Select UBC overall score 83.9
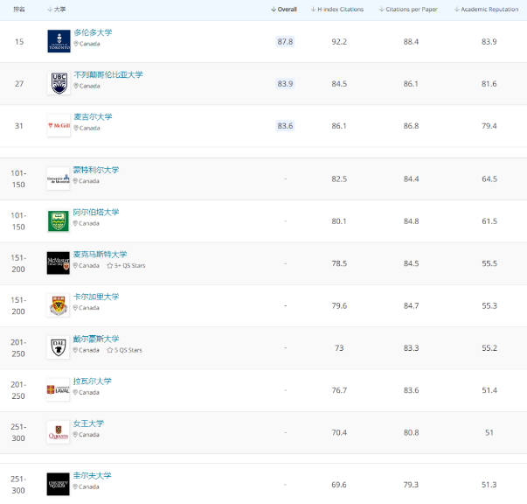527x504 pixels. click(x=285, y=84)
